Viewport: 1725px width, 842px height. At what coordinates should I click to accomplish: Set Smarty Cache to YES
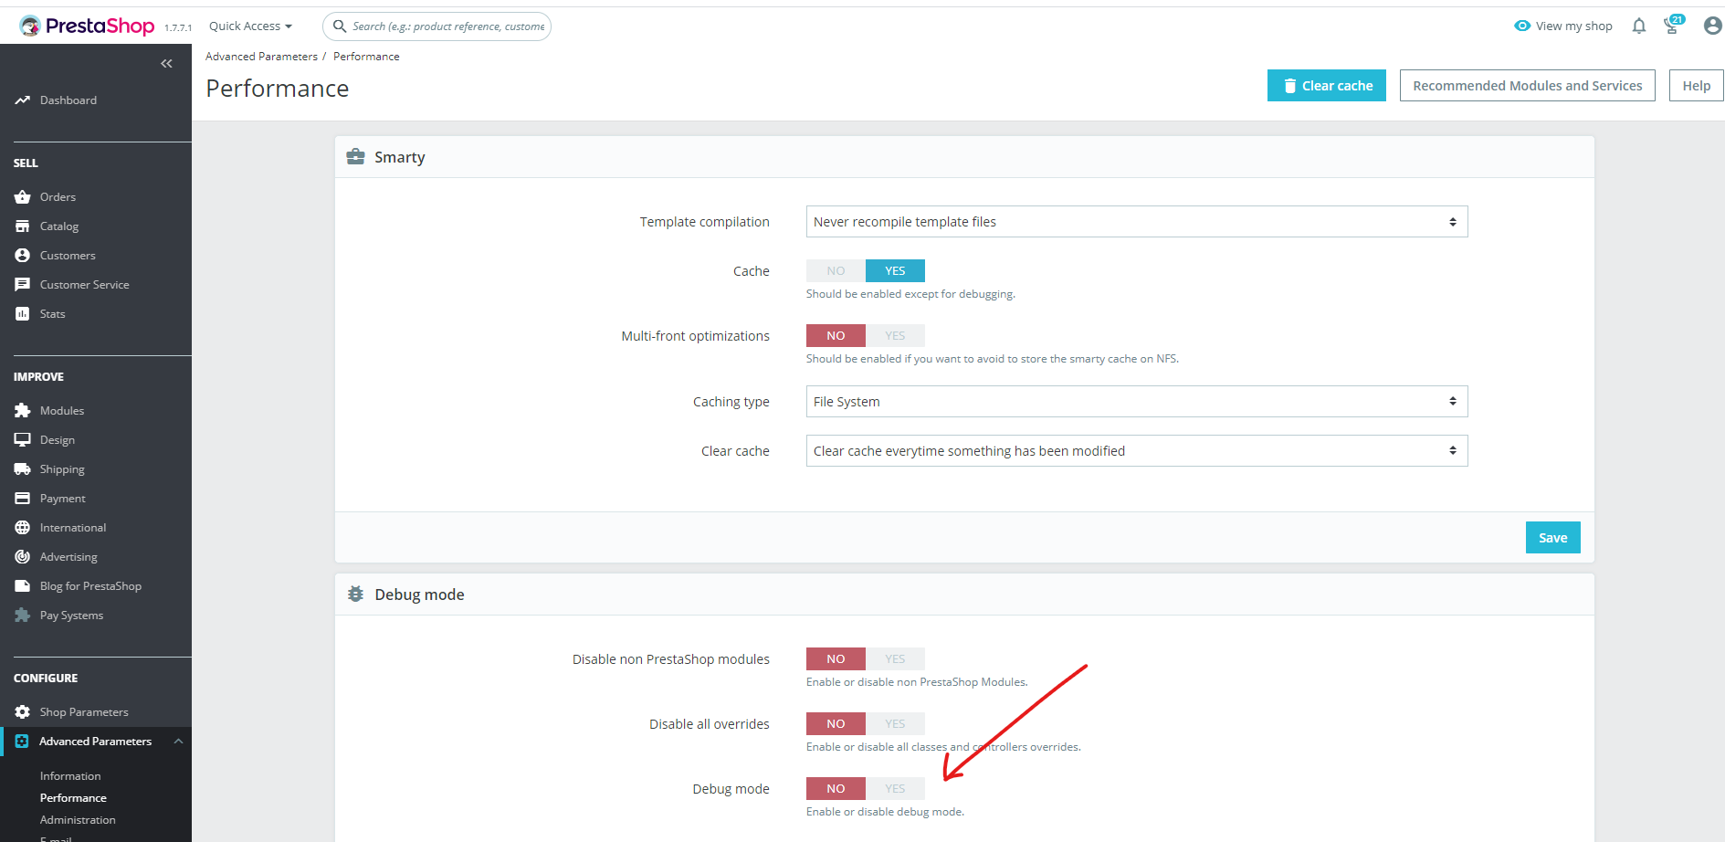895,271
